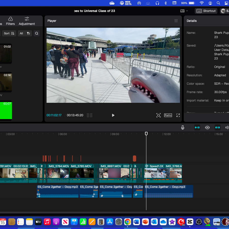Click the player hamburger menu icon
This screenshot has width=229, height=229.
coord(176,21)
